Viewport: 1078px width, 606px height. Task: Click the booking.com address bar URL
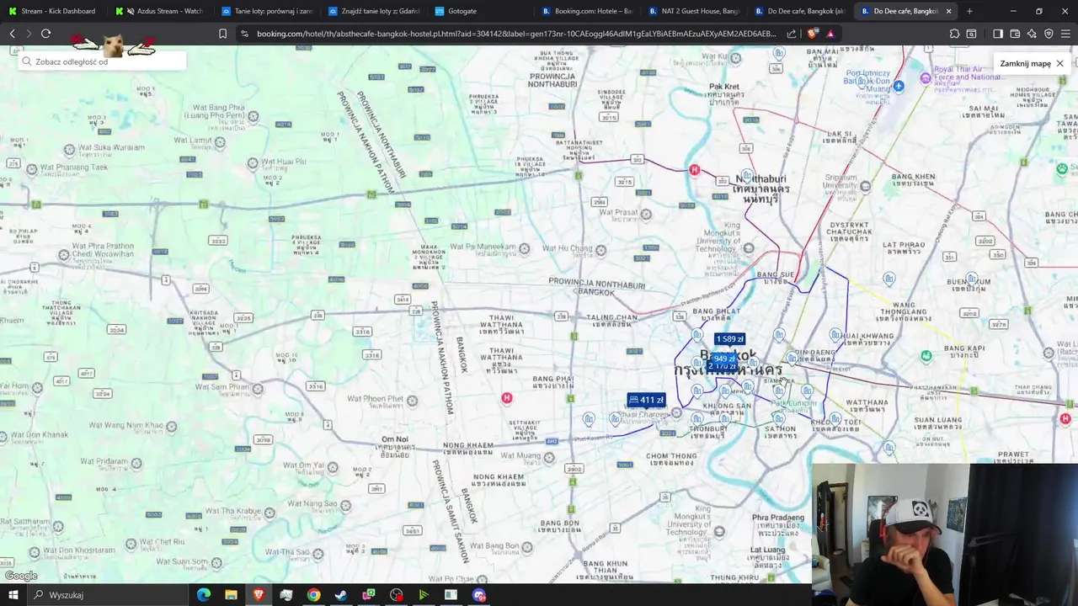pyautogui.click(x=515, y=34)
